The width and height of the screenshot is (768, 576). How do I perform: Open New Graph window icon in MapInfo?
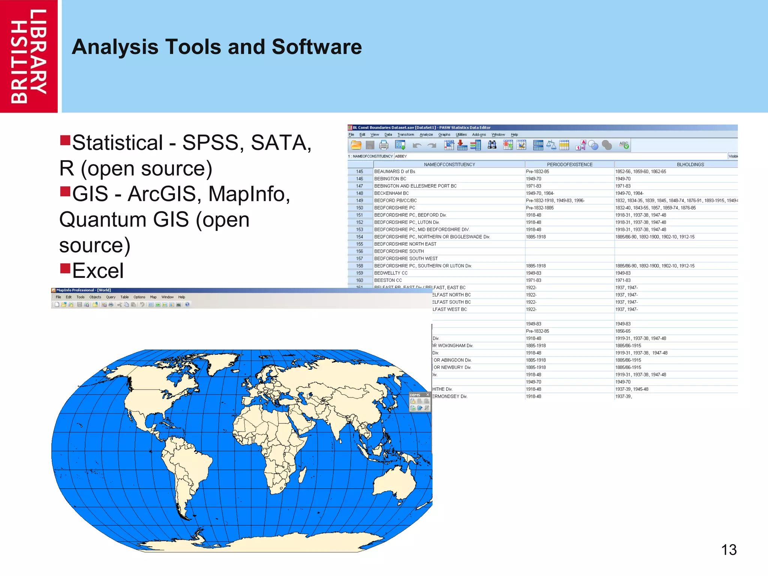pos(165,304)
